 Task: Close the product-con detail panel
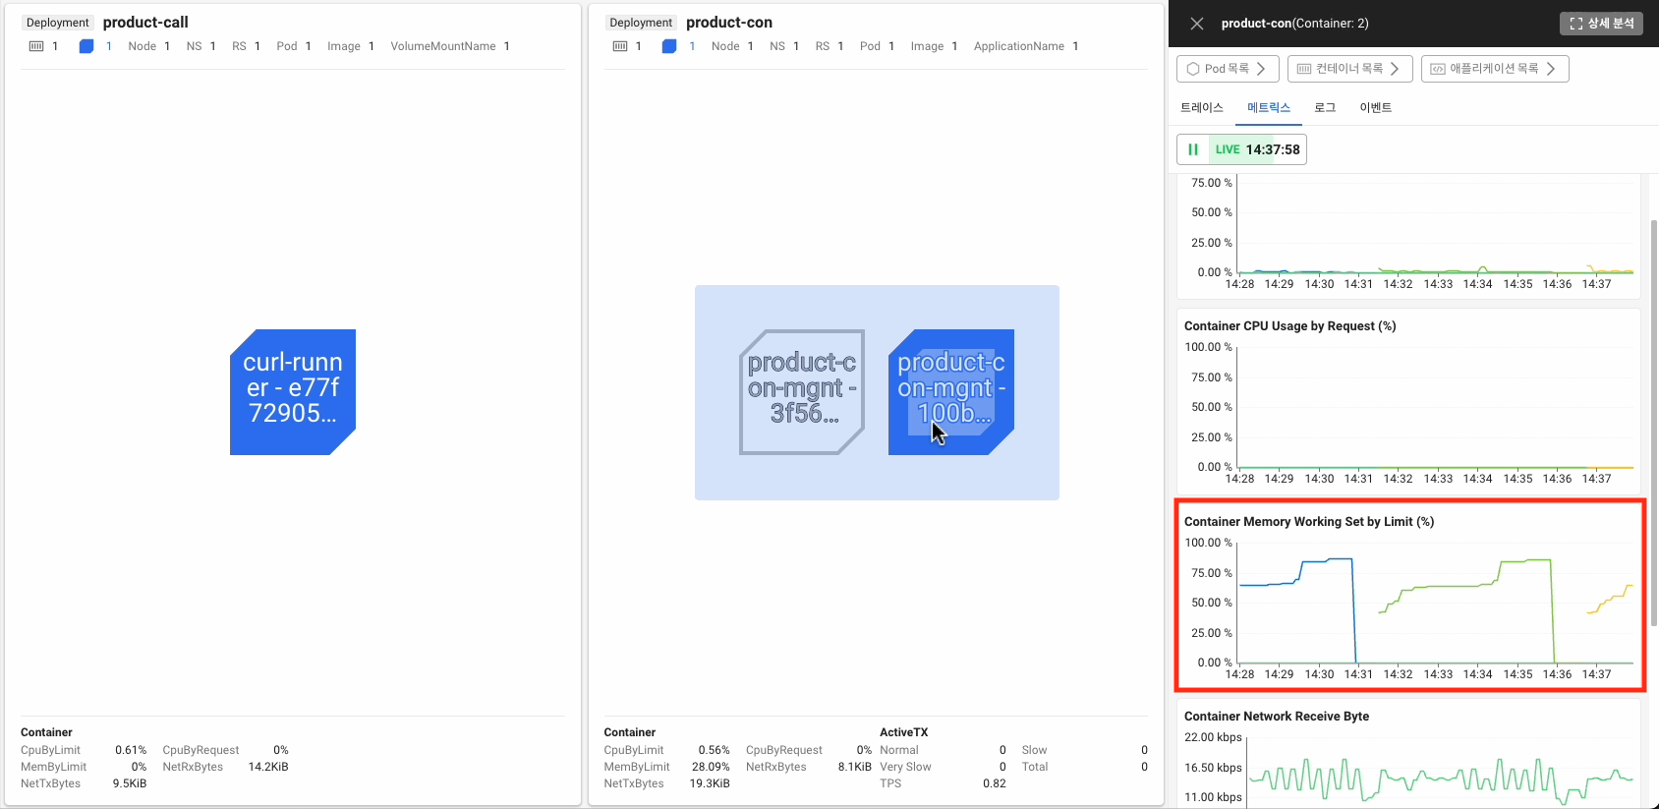click(1196, 24)
